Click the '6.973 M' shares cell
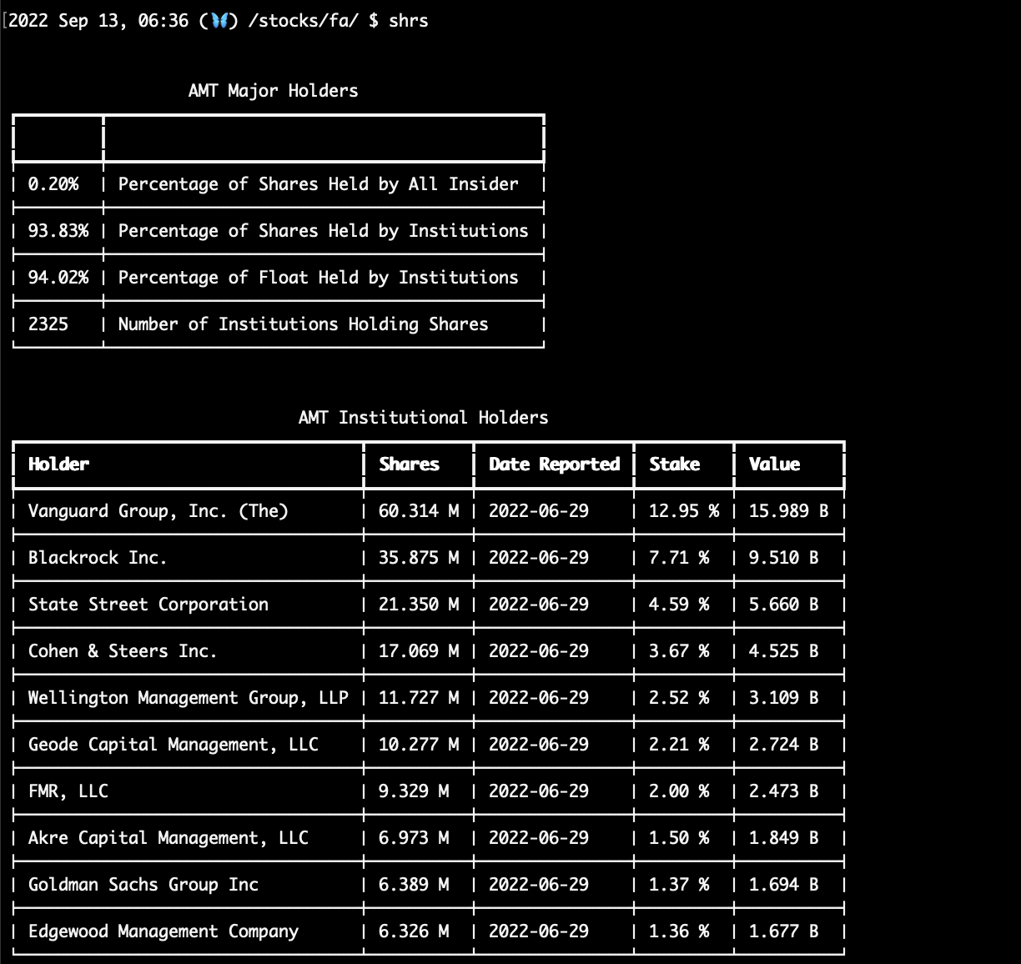1021x964 pixels. coord(414,838)
